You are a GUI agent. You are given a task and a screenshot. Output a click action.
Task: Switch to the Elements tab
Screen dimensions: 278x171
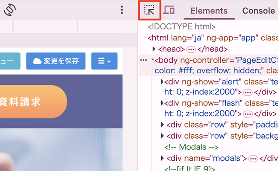point(209,11)
